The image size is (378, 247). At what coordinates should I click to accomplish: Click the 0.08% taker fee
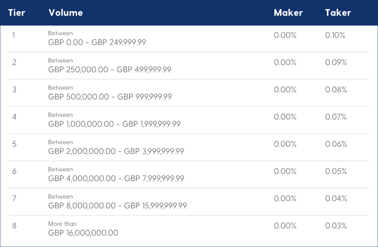[x=336, y=90]
